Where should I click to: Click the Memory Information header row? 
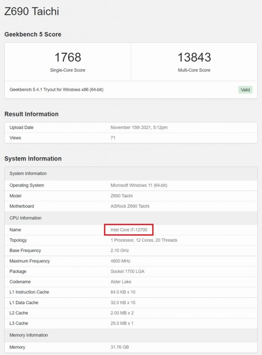coord(131,335)
